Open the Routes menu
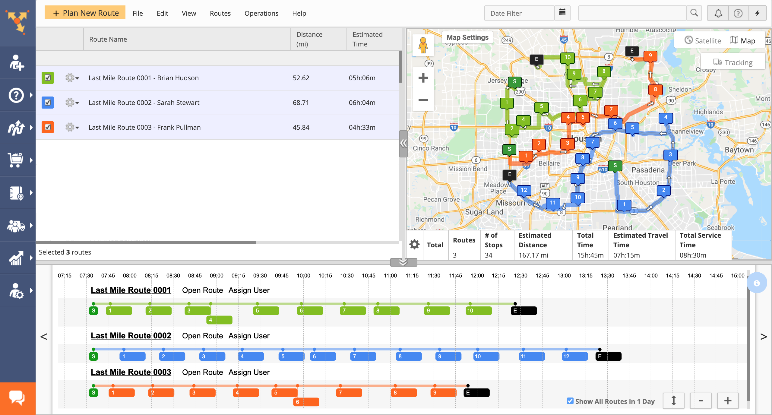Screen dimensions: 772x415 220,13
